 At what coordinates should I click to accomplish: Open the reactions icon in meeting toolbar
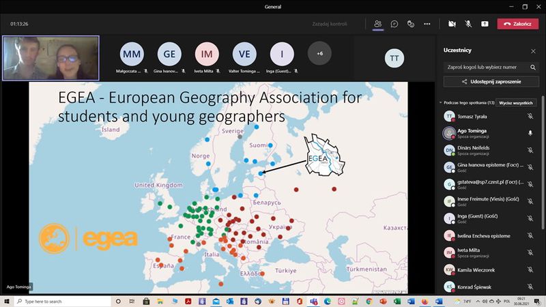[x=411, y=24]
